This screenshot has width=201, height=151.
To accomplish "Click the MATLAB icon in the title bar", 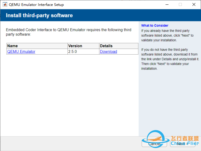I will [x=5, y=5].
